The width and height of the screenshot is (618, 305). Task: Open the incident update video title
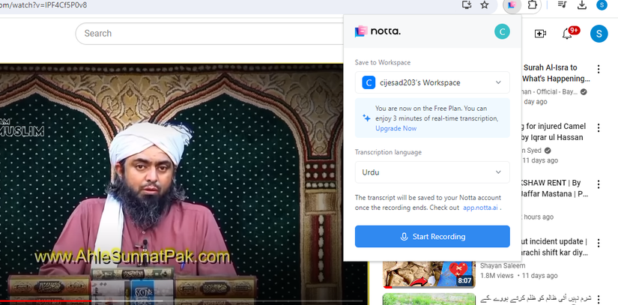(554, 247)
